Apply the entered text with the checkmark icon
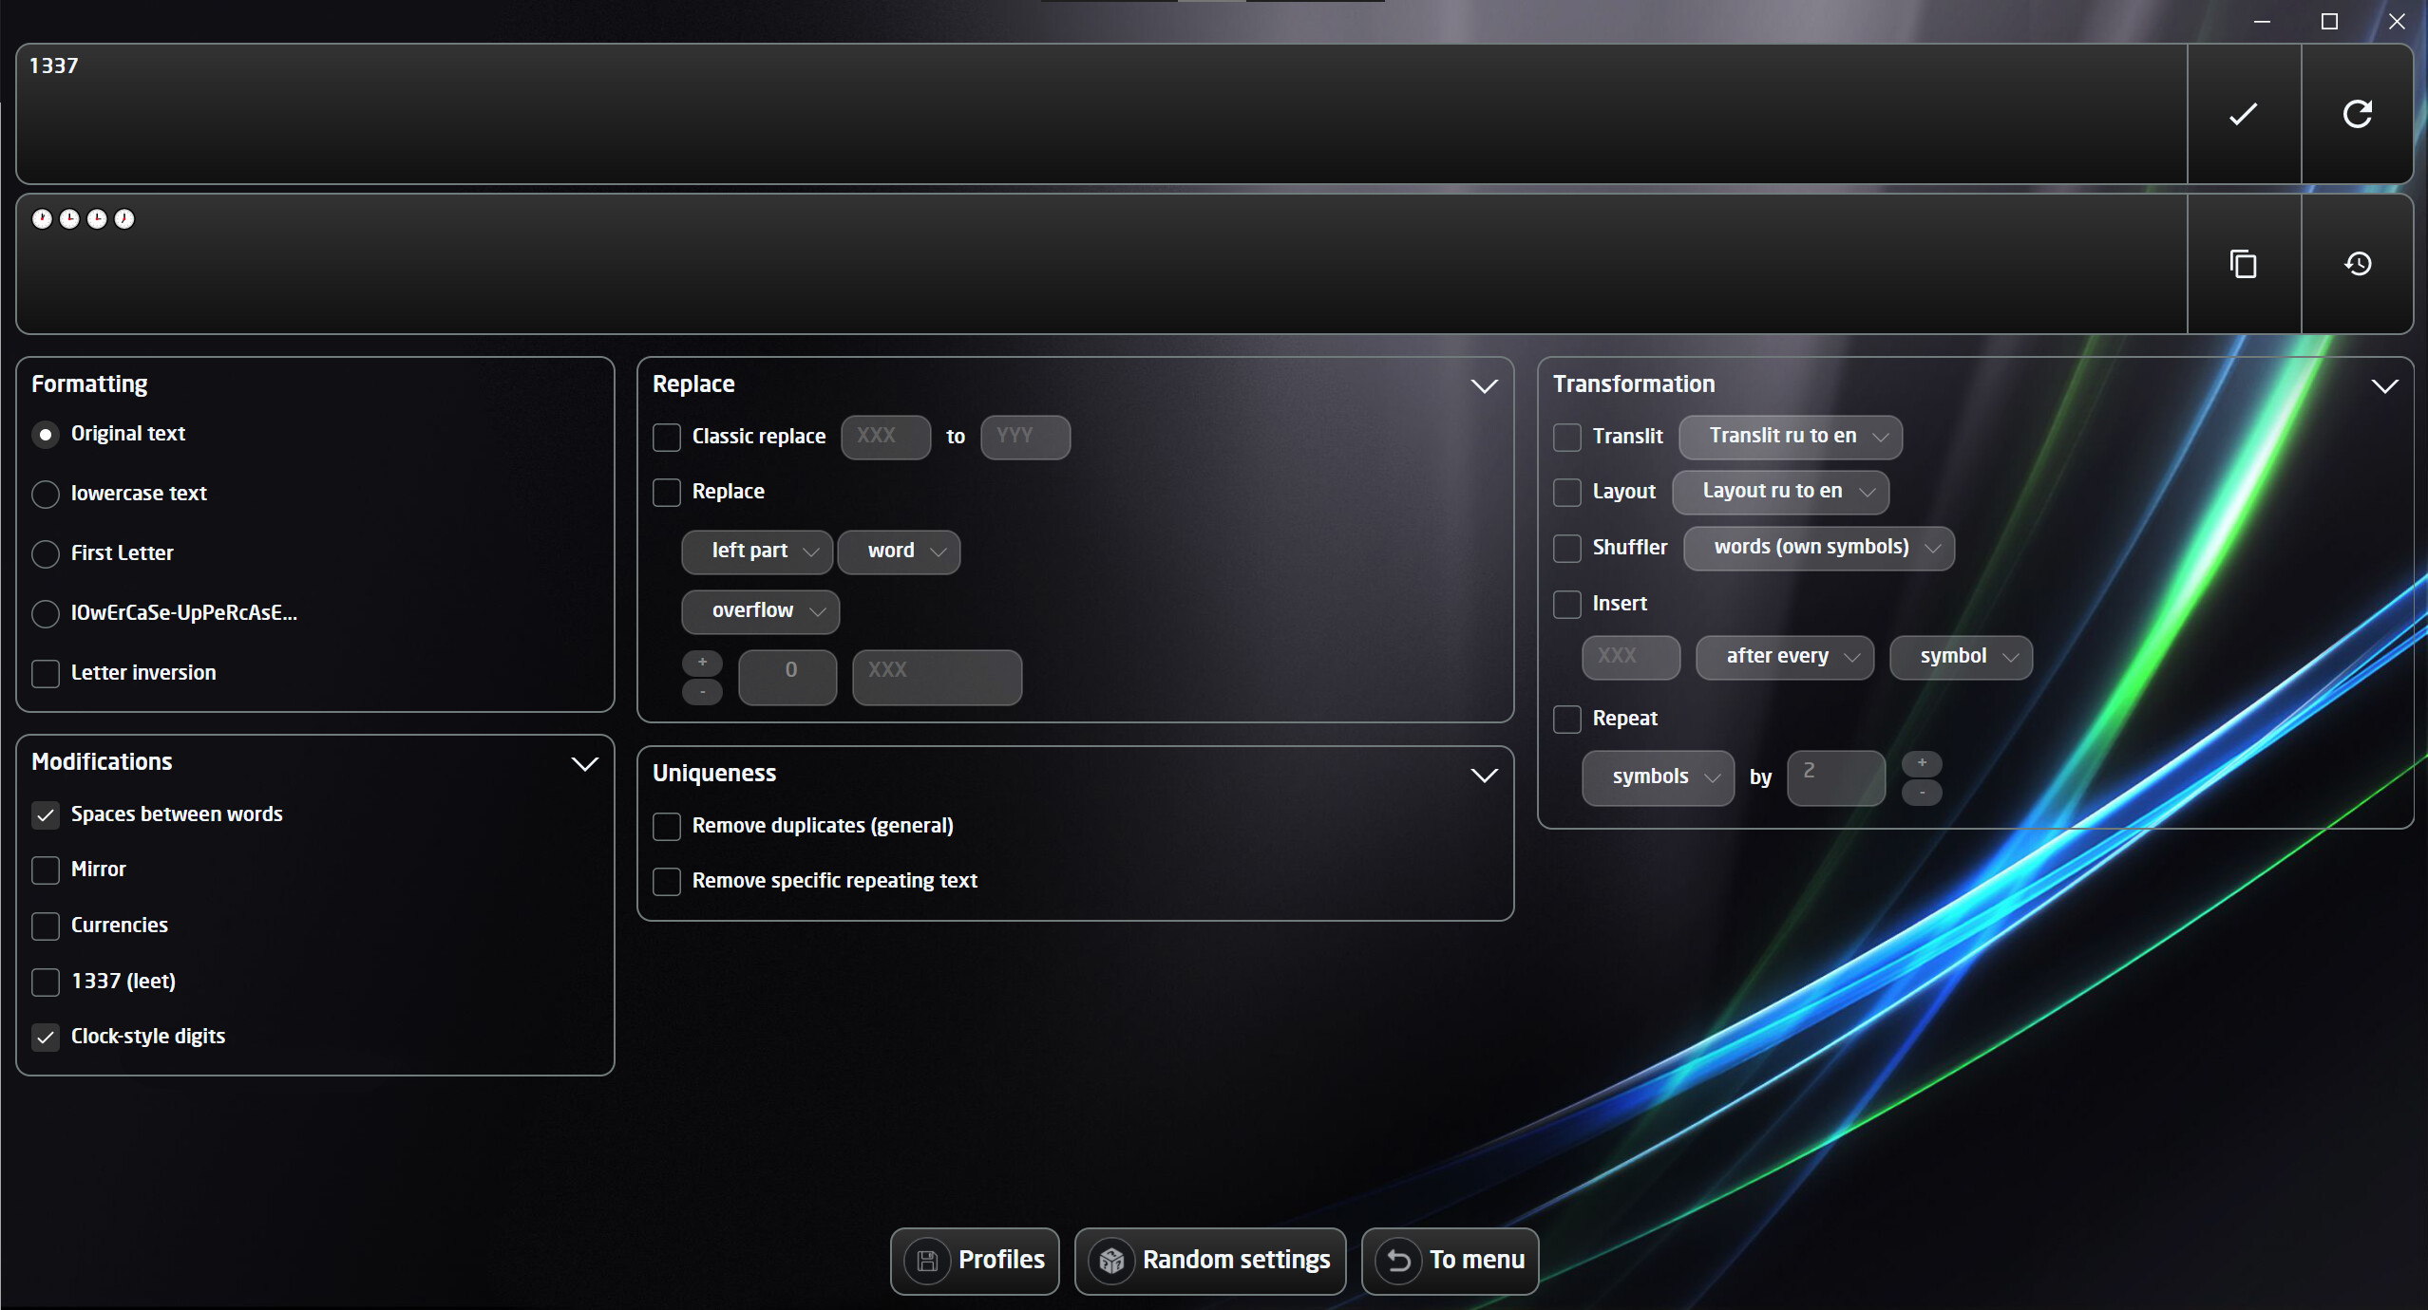Image resolution: width=2428 pixels, height=1310 pixels. pyautogui.click(x=2243, y=114)
